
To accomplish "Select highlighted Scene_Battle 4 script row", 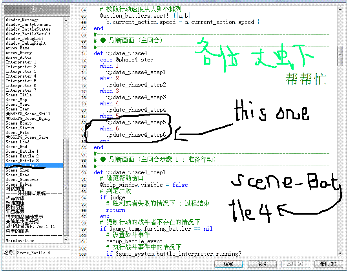I will pyautogui.click(x=34, y=165).
